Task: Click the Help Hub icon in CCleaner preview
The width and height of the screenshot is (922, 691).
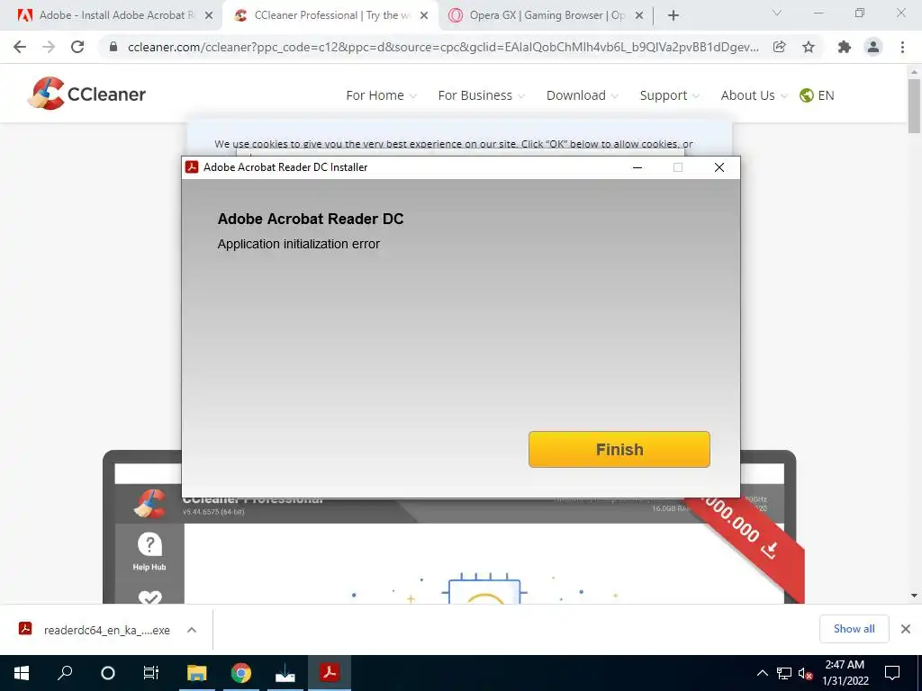Action: pos(149,552)
